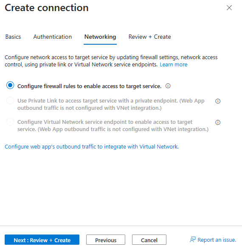Viewport: 242px width, 249px height.
Task: Click the Report an issue link
Action: (x=217, y=240)
